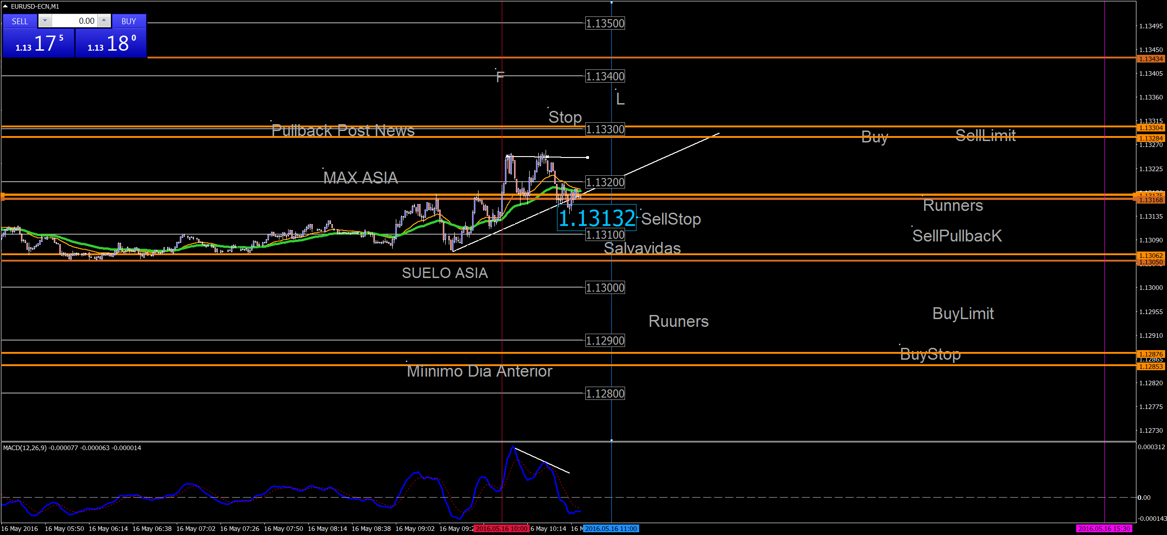Image resolution: width=1167 pixels, height=535 pixels.
Task: Click the lot volume input field
Action: tap(74, 21)
